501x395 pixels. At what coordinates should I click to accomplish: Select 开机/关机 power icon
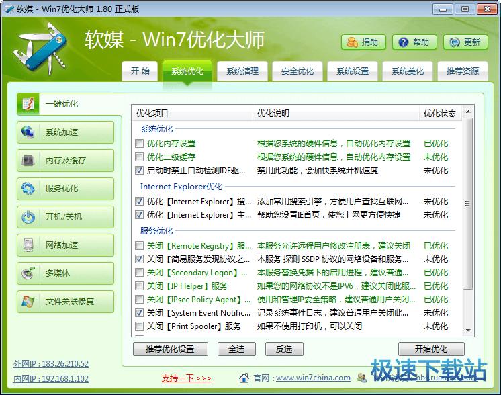pyautogui.click(x=28, y=217)
